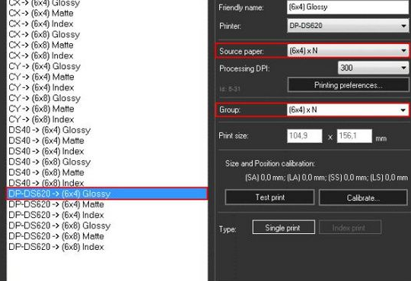Select DS40 -> (6x8) Glossy profile
Image resolution: width=411 pixels, height=281 pixels.
(x=107, y=162)
